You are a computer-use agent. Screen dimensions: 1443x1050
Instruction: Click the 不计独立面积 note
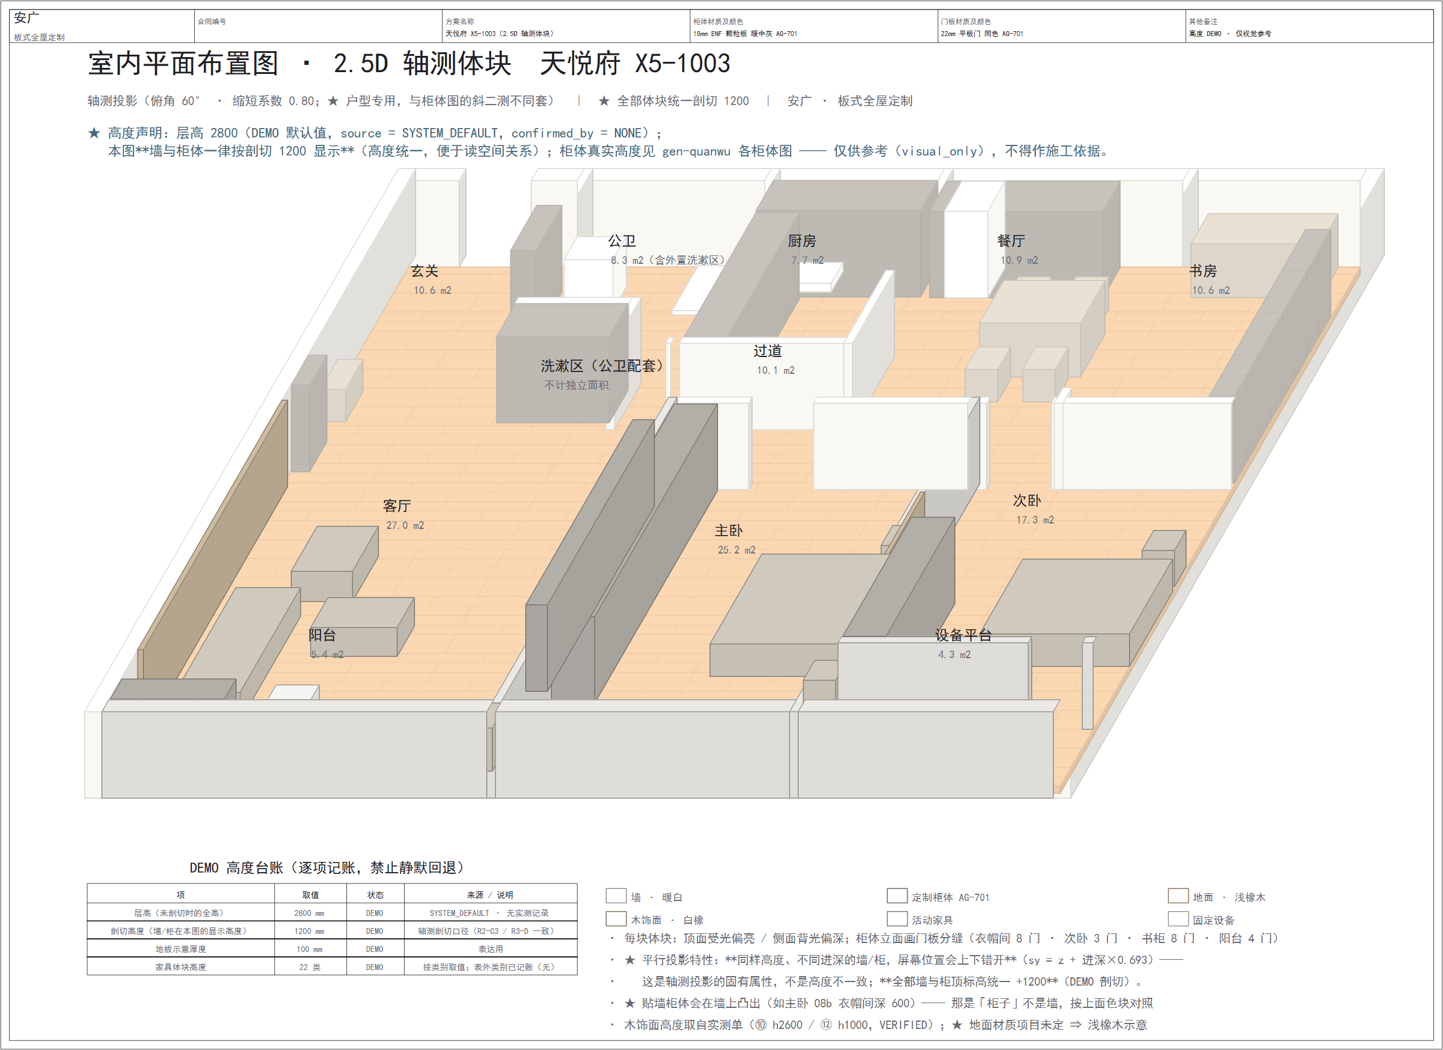[577, 385]
